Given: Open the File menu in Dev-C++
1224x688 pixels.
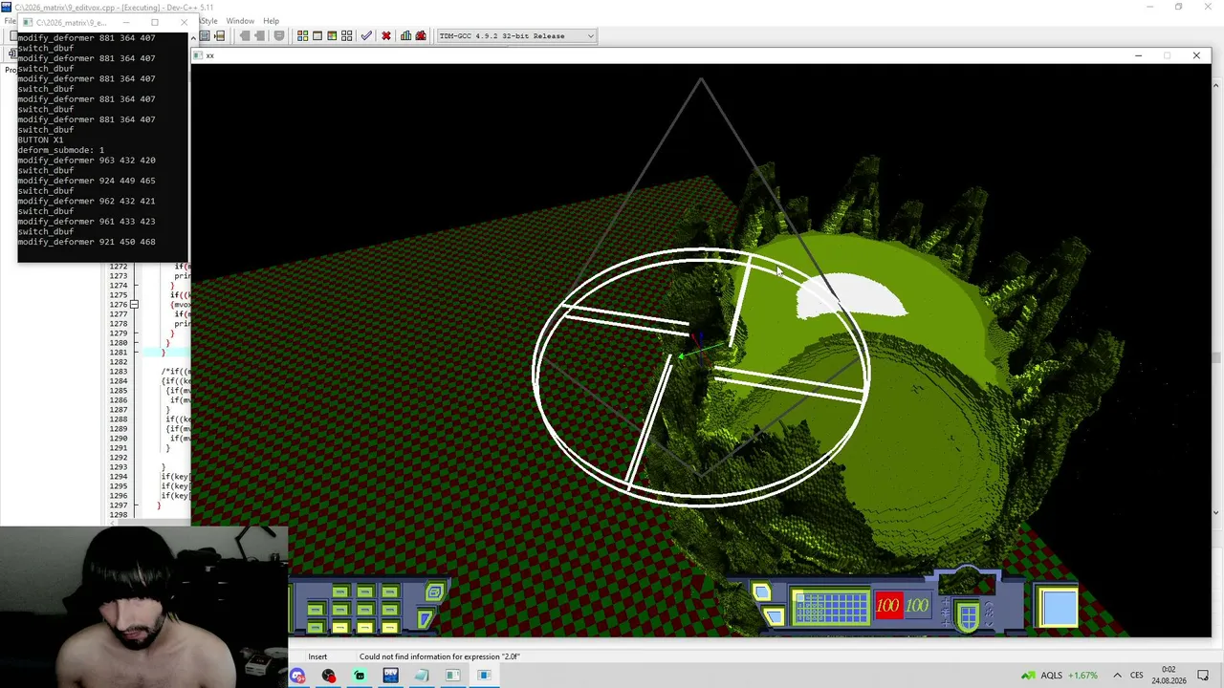Looking at the screenshot, I should (11, 21).
